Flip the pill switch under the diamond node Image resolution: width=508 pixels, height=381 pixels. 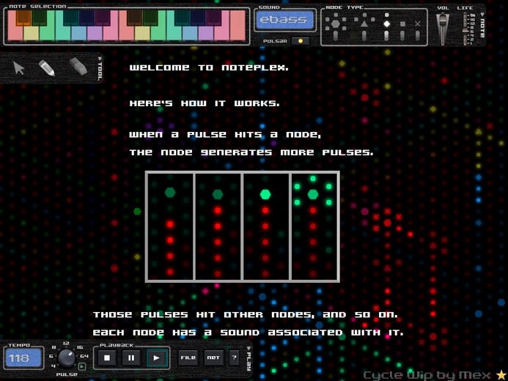point(386,36)
